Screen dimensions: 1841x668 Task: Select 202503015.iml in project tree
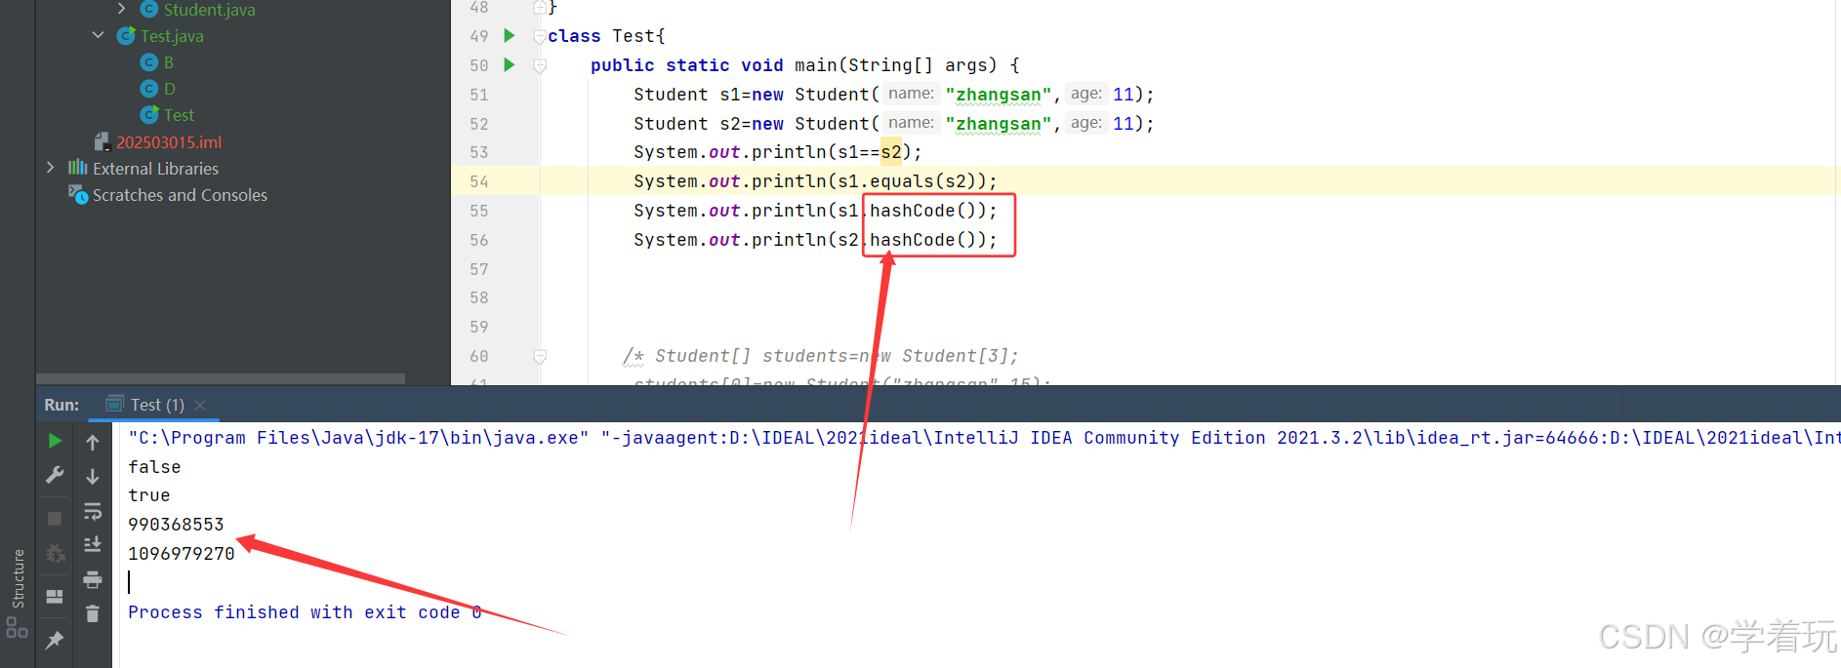coord(169,142)
